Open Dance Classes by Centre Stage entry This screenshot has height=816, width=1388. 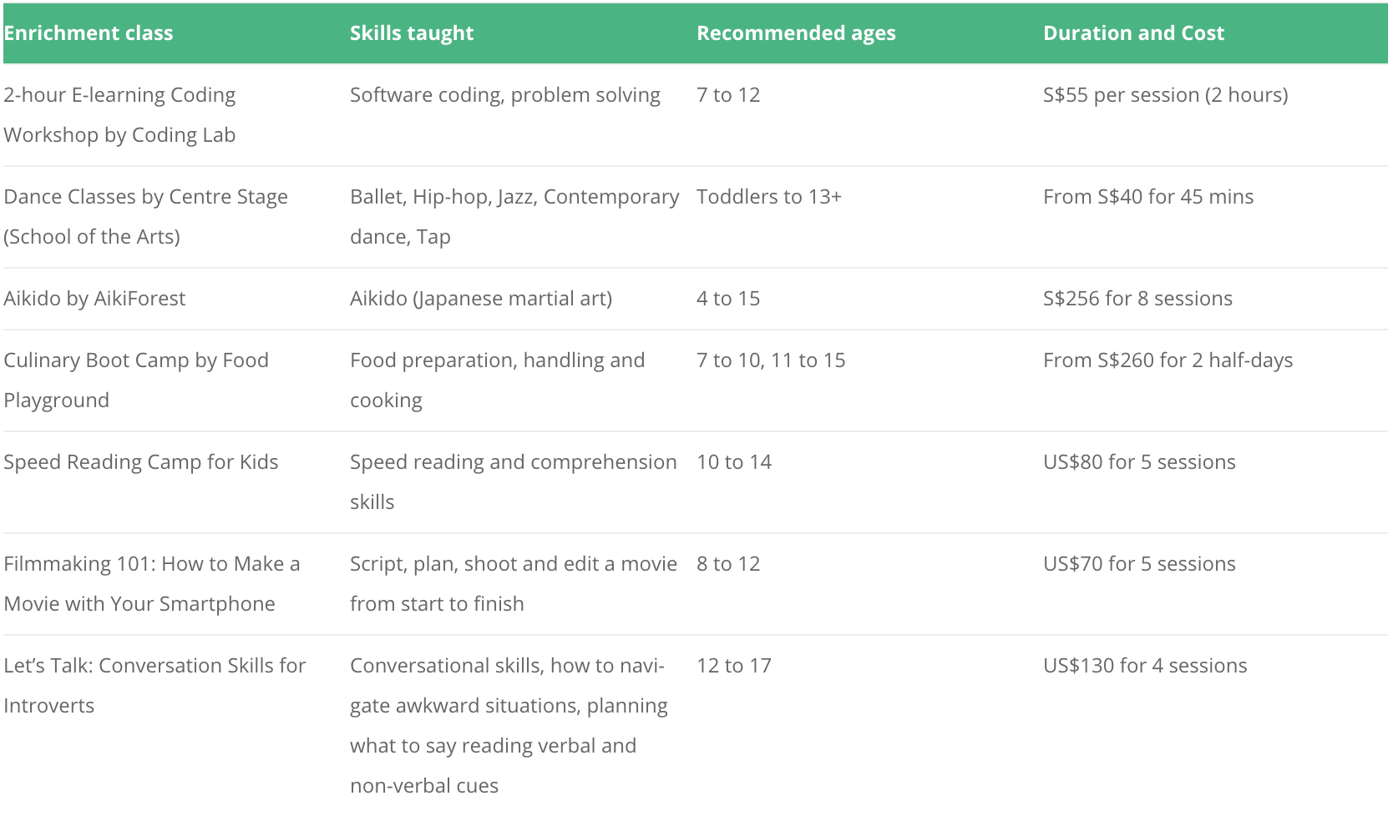[x=145, y=217]
